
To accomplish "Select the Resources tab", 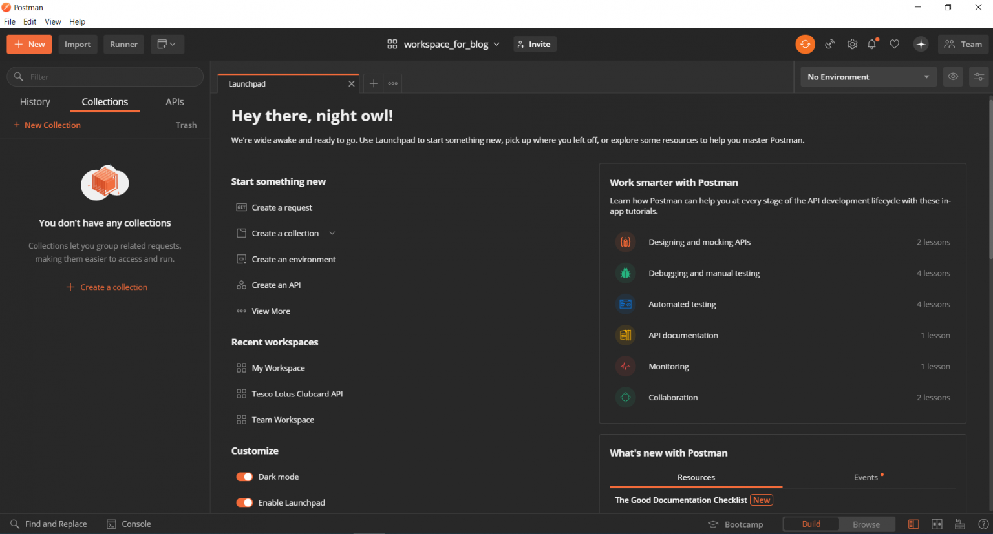I will 696,477.
